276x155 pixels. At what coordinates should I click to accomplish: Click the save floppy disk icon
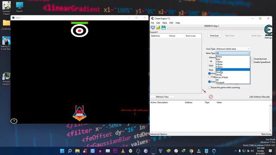click(x=163, y=28)
